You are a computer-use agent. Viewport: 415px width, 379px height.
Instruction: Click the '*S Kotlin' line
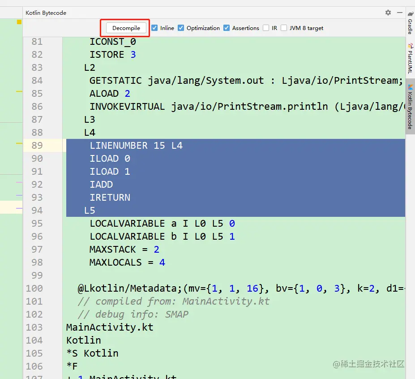click(92, 353)
